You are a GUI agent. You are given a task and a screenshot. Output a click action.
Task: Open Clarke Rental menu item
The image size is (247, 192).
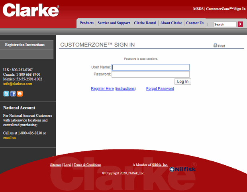click(145, 23)
